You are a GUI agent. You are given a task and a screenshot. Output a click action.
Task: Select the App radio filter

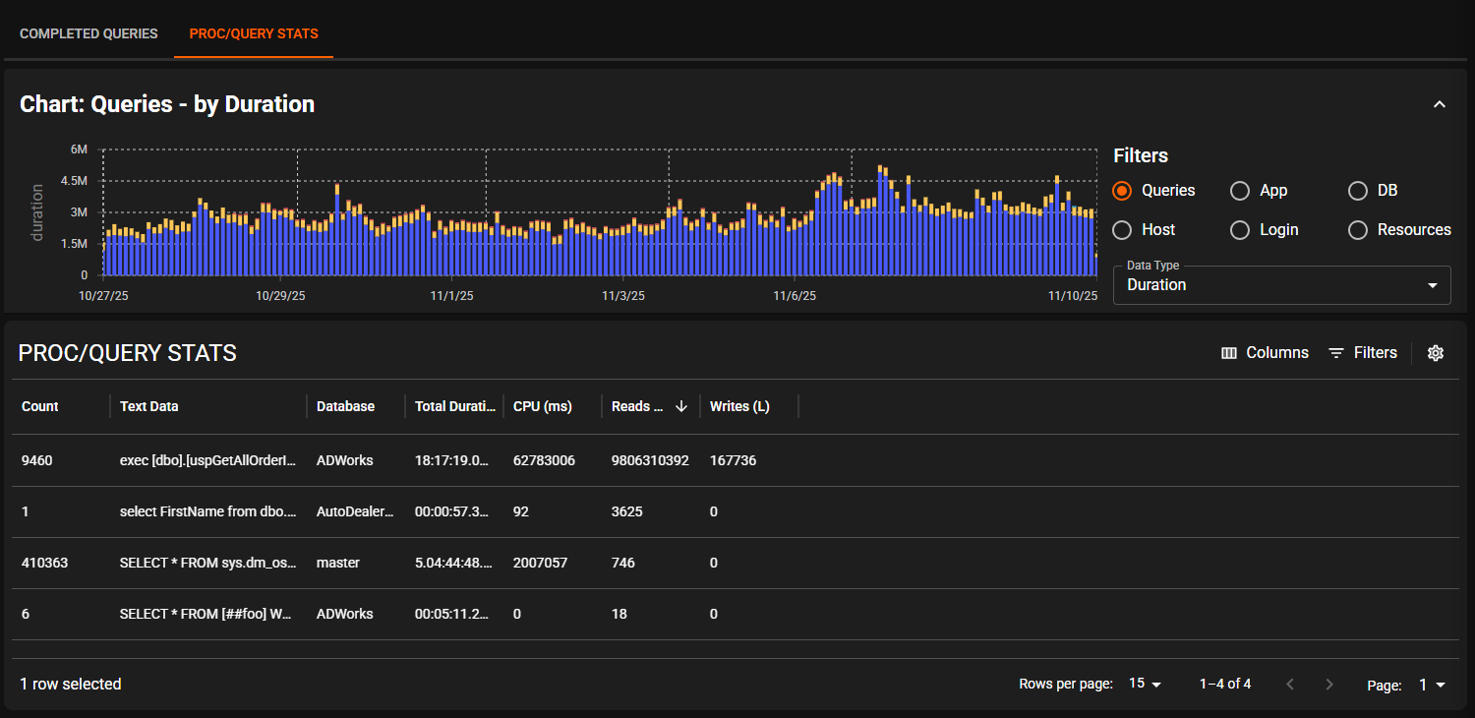point(1240,191)
